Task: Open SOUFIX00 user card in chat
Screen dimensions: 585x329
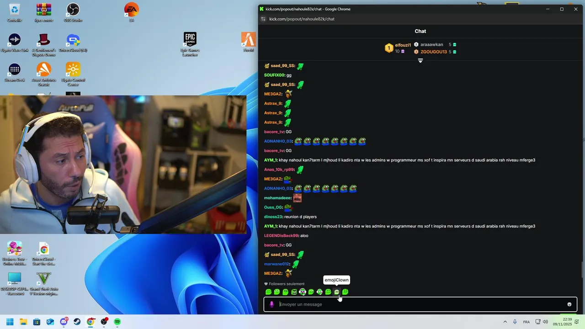Action: click(x=274, y=75)
